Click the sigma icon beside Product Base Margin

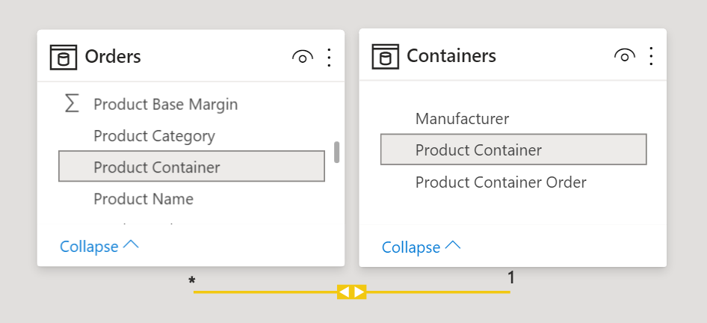pyautogui.click(x=72, y=104)
